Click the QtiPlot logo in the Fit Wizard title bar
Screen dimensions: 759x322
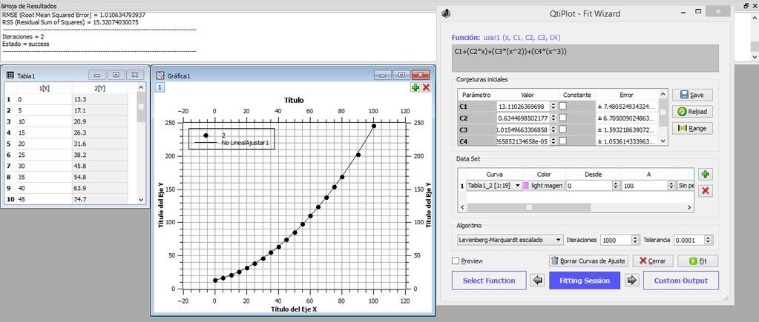point(447,13)
